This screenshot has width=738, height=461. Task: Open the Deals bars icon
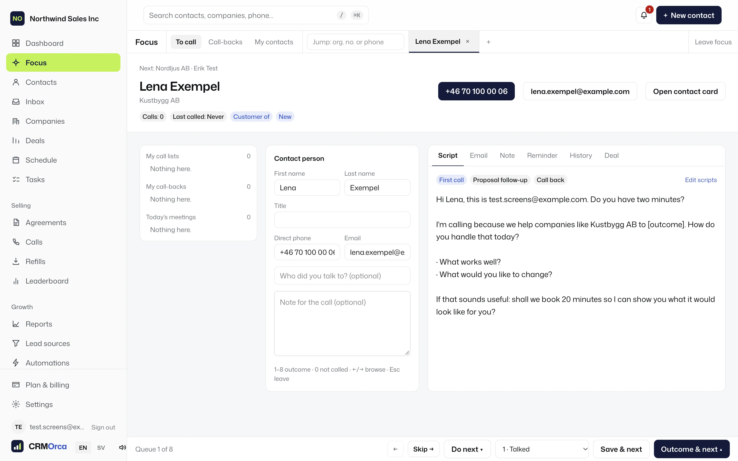16,141
